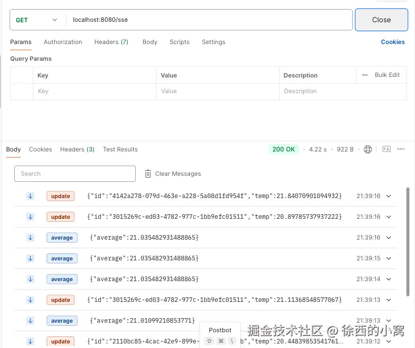Expand the average message at 21:39:16
This screenshot has height=348, width=415.
(389, 238)
